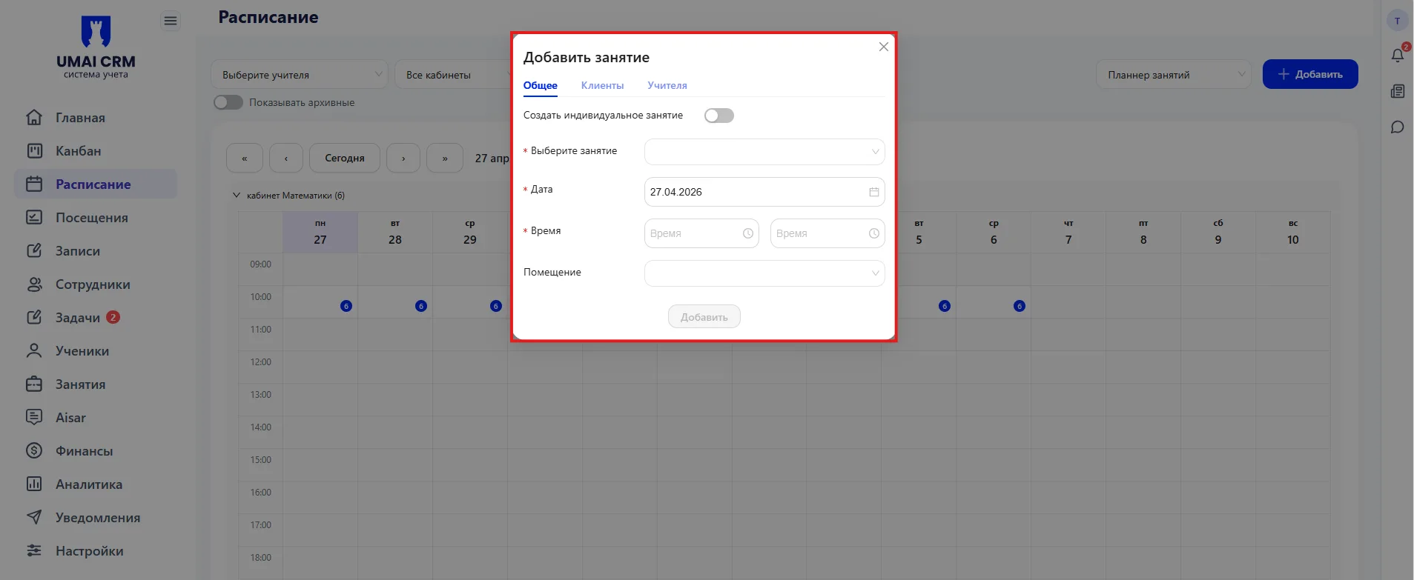1414x580 pixels.
Task: Open the user avatar T
Action: click(x=1398, y=21)
